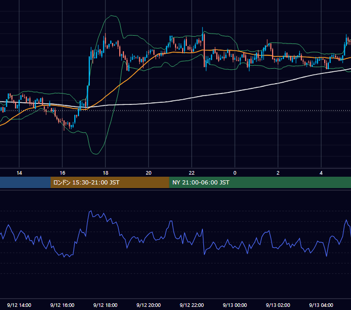351x310 pixels.
Task: Click hour label 18 on price chart axis
Action: (x=105, y=173)
